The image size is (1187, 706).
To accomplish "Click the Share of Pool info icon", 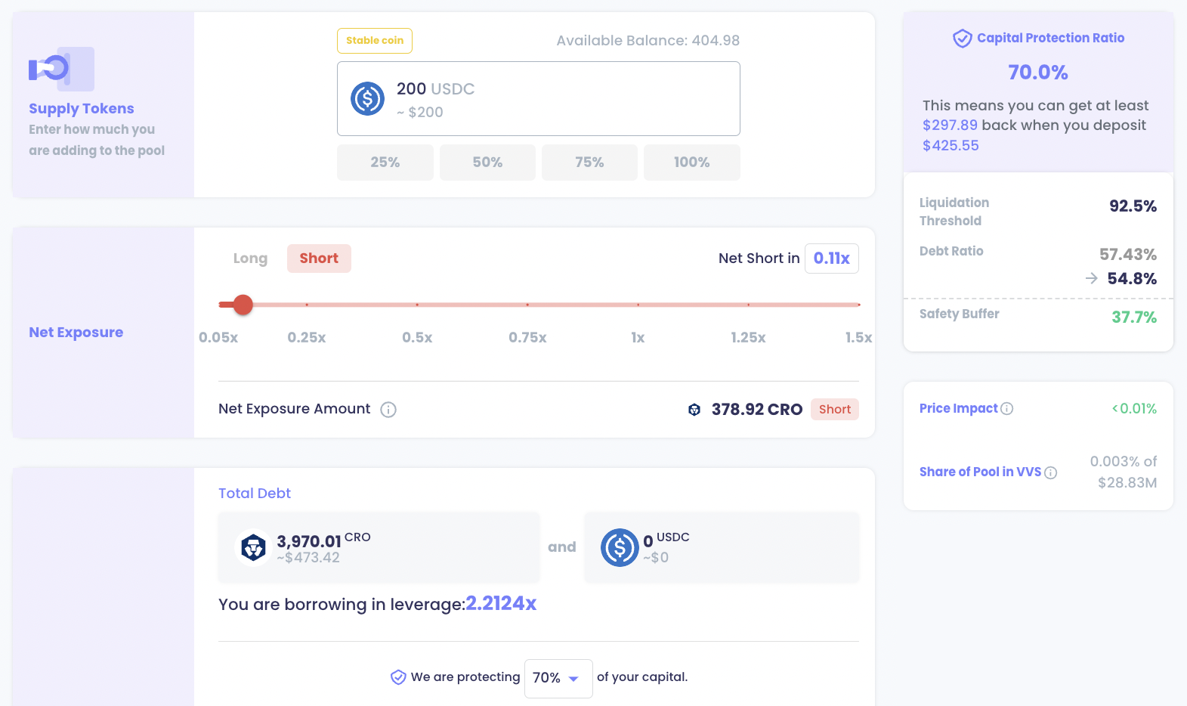I will (x=1050, y=472).
